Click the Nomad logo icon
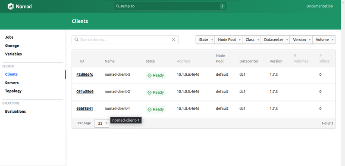Image resolution: width=345 pixels, height=166 pixels. tap(10, 6)
